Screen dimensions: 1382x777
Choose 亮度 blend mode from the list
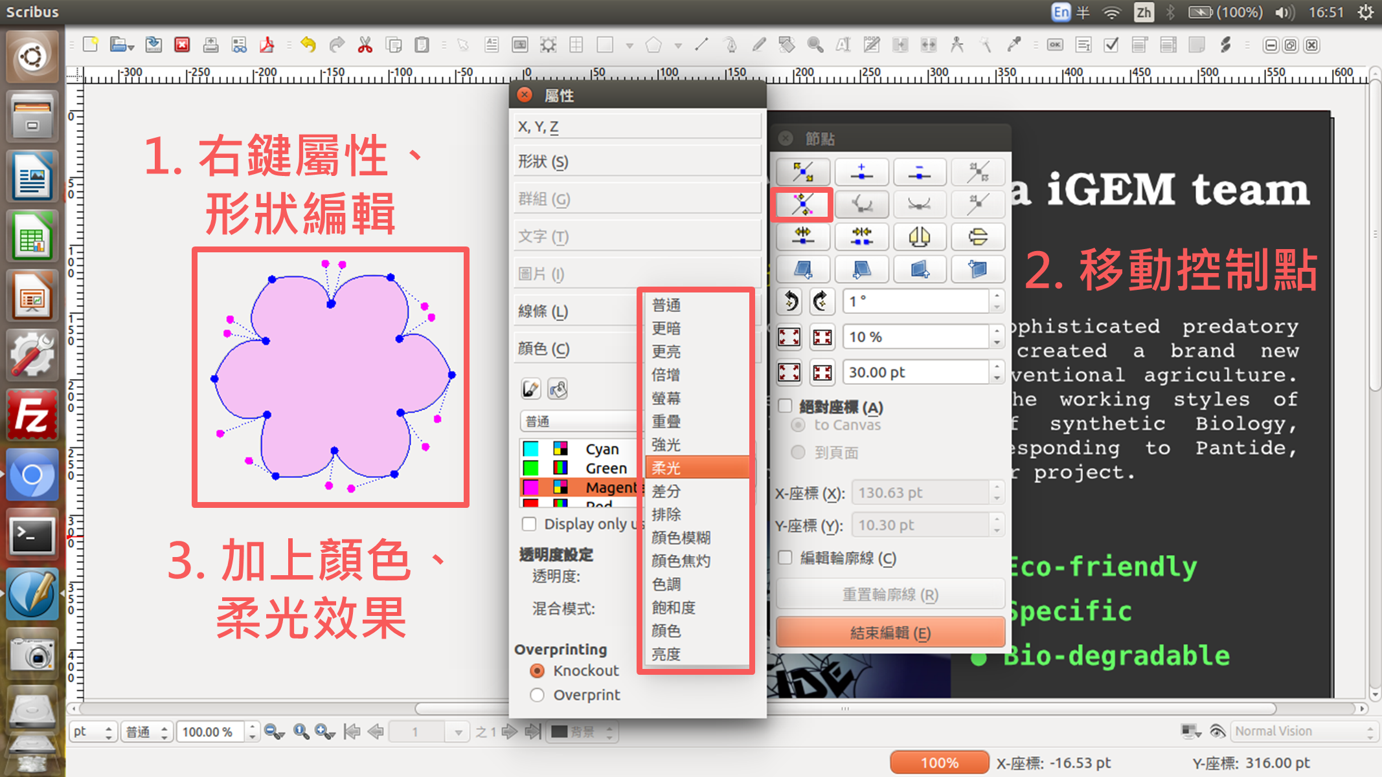[697, 654]
